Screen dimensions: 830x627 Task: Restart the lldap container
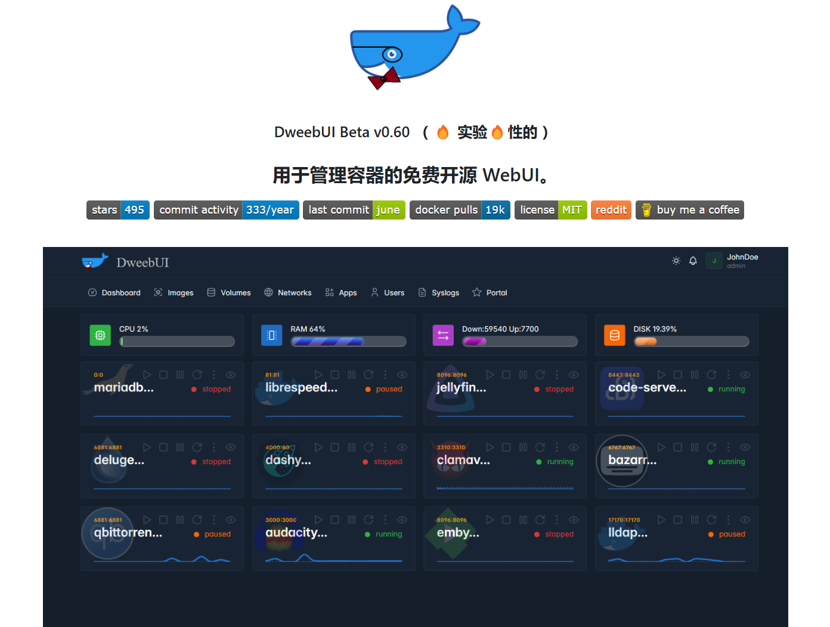click(x=711, y=520)
